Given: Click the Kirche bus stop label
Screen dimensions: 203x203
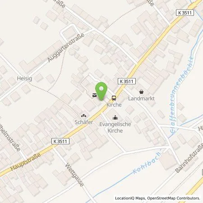Looking at the screenshot, I should pos(114,105).
